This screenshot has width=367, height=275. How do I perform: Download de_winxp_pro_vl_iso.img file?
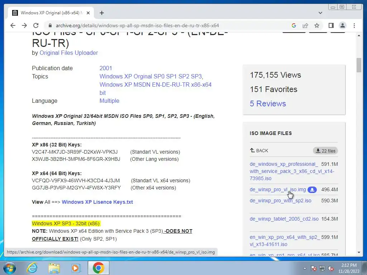(x=278, y=190)
